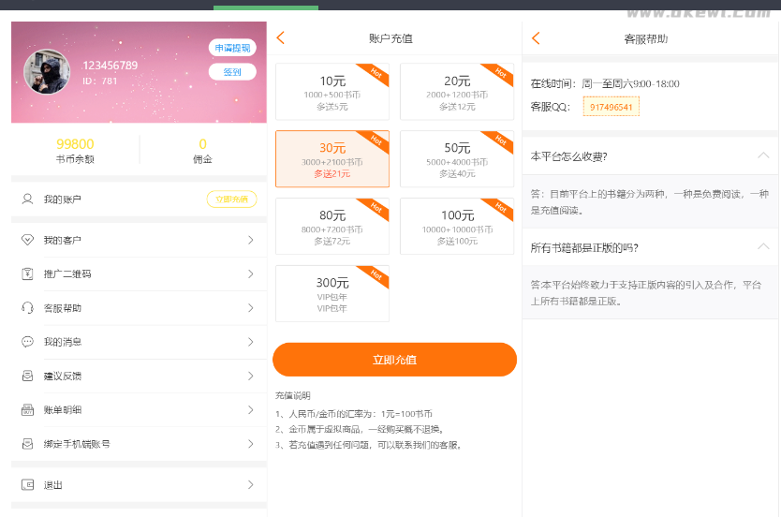The image size is (781, 517).
Task: Click the icon beside 绑定手机端账号
Action: (x=27, y=444)
